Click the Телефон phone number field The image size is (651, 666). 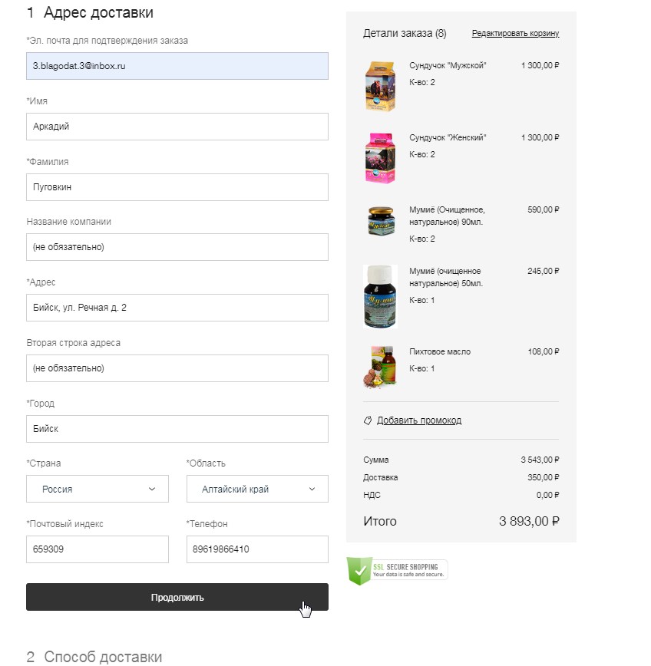257,549
